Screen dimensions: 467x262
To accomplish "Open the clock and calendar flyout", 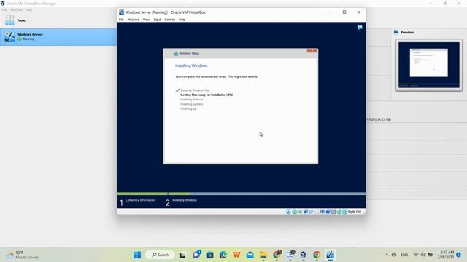I will tap(446, 255).
